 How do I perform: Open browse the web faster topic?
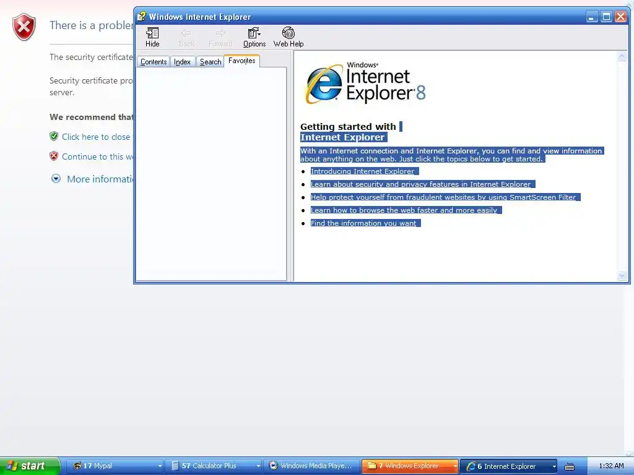point(404,210)
